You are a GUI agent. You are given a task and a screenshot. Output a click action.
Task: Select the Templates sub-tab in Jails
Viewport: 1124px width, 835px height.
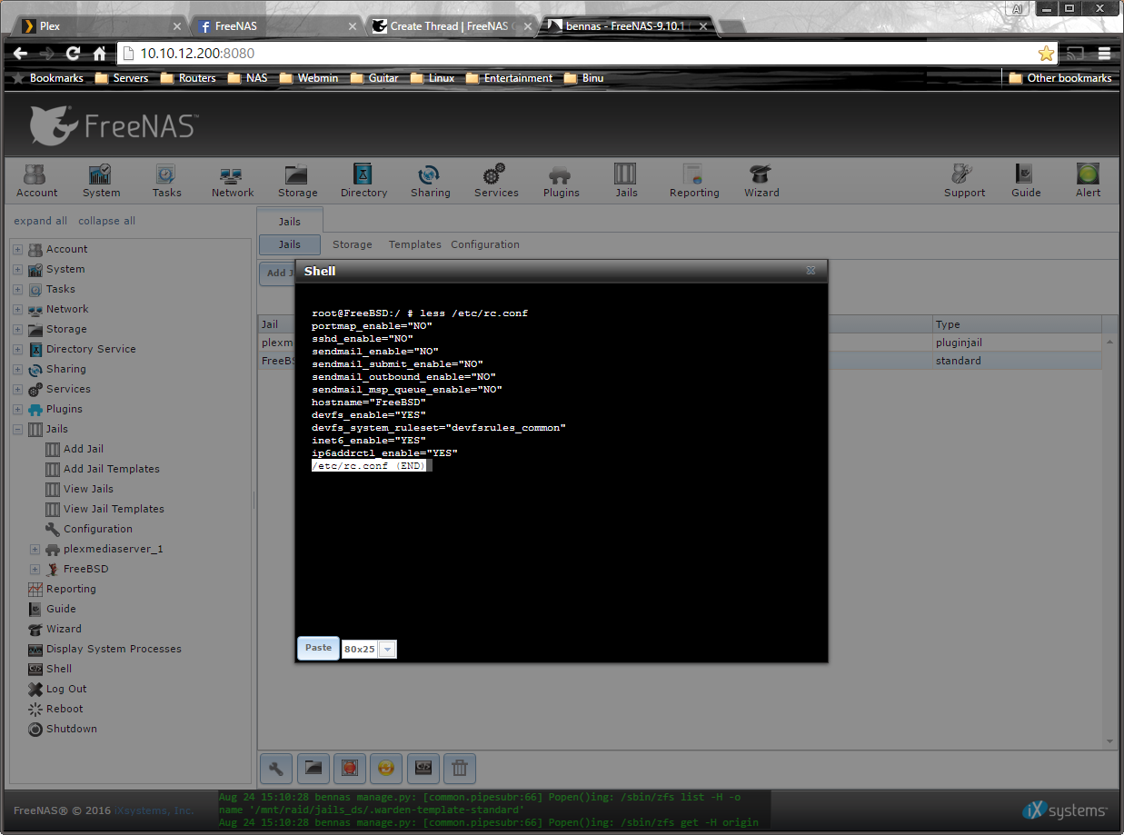click(x=415, y=244)
